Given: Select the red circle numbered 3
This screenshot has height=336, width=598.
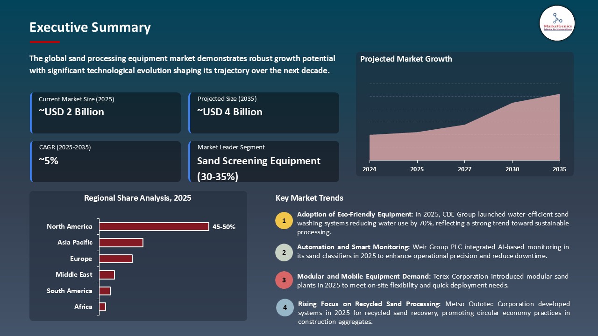Looking at the screenshot, I should [284, 280].
